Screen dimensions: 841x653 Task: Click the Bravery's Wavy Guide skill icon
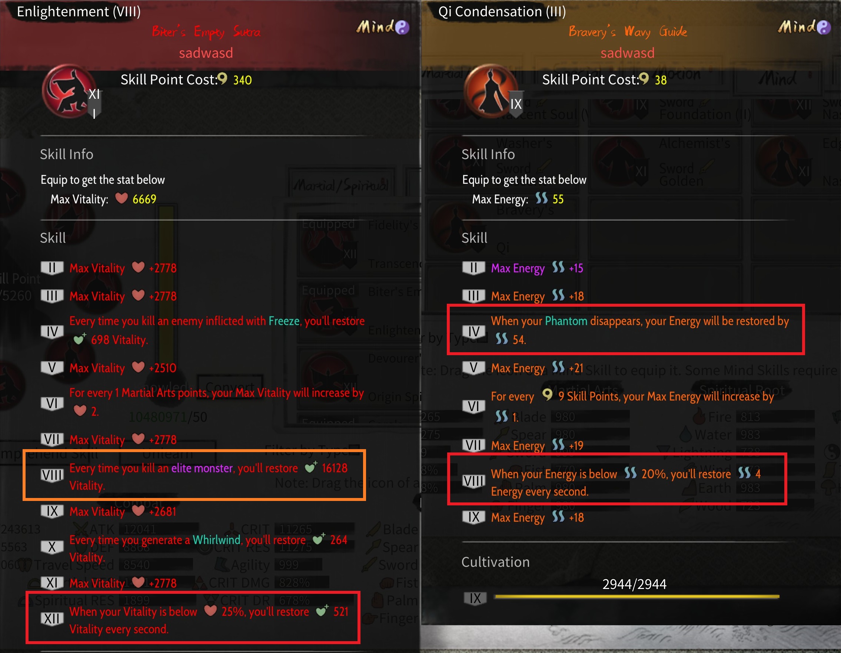click(x=491, y=91)
